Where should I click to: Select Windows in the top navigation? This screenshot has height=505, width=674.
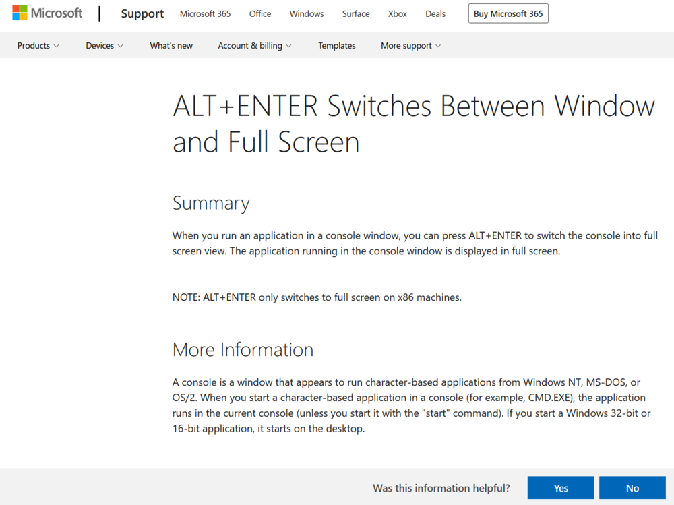(307, 13)
